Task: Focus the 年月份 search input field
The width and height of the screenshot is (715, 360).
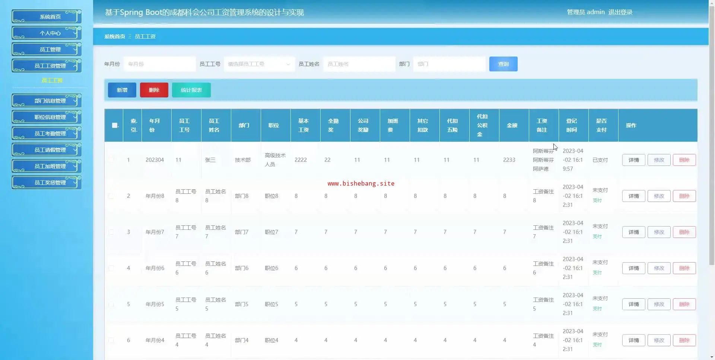Action: pos(159,64)
